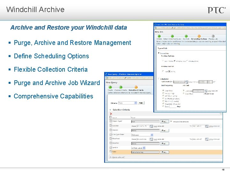The image size is (230, 172).
Task: Open calendar picker next to Job Start On
Action: point(187,82)
